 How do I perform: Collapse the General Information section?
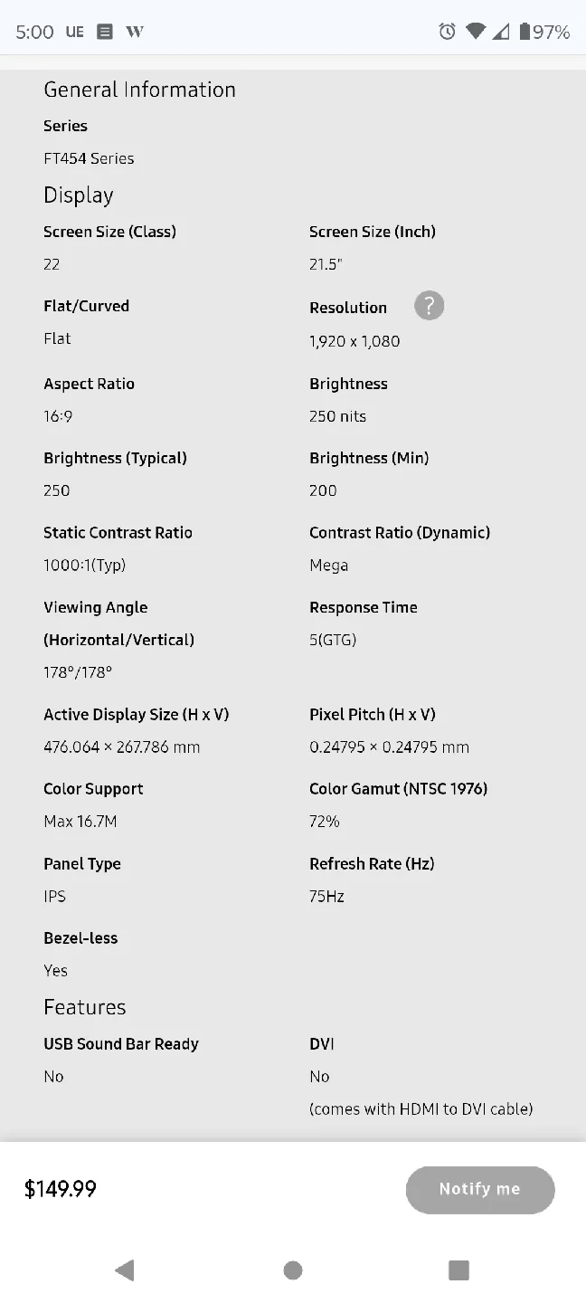coord(139,90)
